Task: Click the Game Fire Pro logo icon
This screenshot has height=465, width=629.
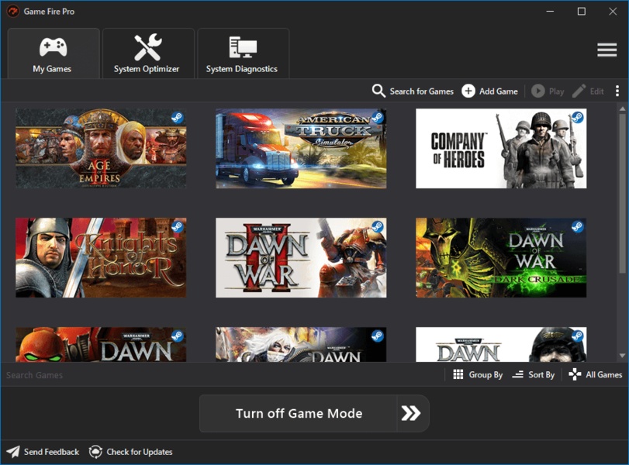Action: coord(13,11)
